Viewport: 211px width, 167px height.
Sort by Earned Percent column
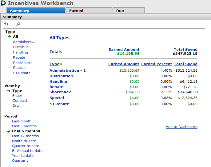tap(156, 64)
